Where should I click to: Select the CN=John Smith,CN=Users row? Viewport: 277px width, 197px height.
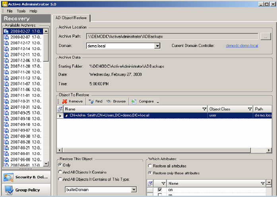point(167,115)
